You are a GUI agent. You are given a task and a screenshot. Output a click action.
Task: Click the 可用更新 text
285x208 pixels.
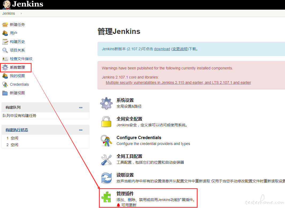[x=129, y=205]
